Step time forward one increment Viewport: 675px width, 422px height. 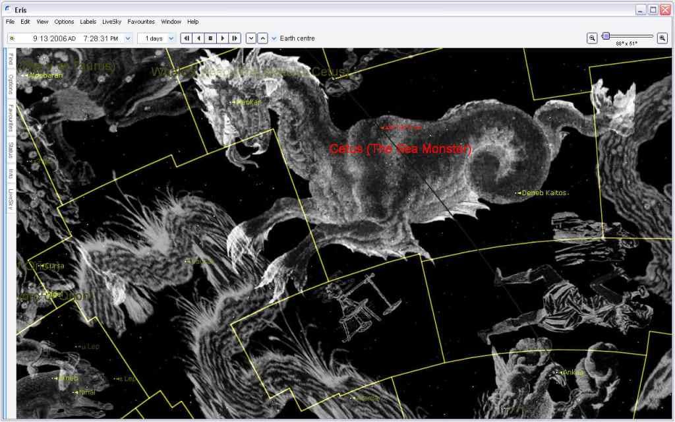coord(235,38)
